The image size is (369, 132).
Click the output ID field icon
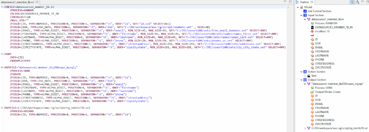pyautogui.click(x=312, y=96)
